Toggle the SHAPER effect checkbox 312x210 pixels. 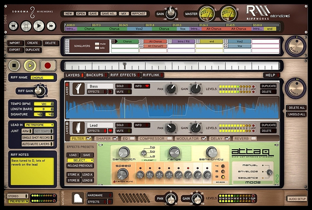pos(115,139)
